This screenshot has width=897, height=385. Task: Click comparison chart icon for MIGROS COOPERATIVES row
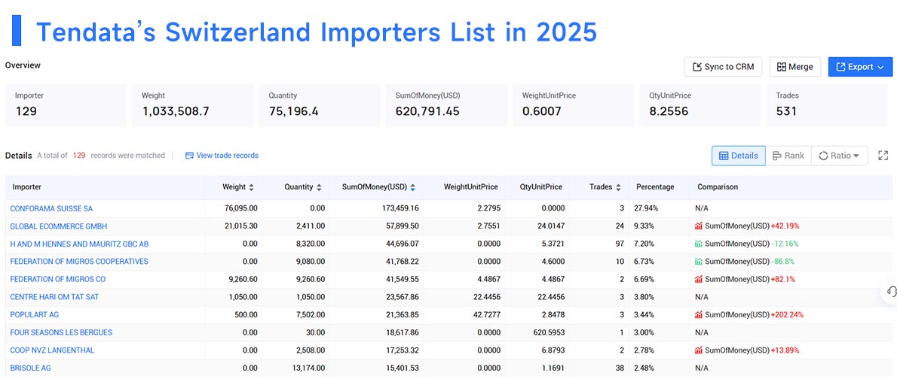pyautogui.click(x=699, y=261)
